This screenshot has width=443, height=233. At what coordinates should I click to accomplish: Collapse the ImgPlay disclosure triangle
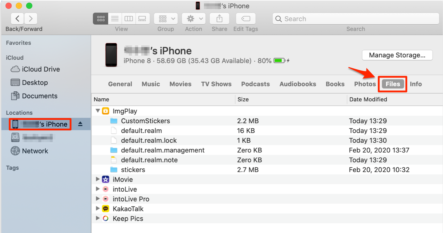[x=98, y=111]
